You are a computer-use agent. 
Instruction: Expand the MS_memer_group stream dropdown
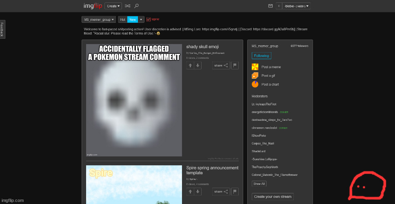point(98,20)
